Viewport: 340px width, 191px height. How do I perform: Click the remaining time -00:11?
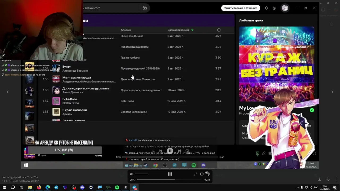point(207,180)
